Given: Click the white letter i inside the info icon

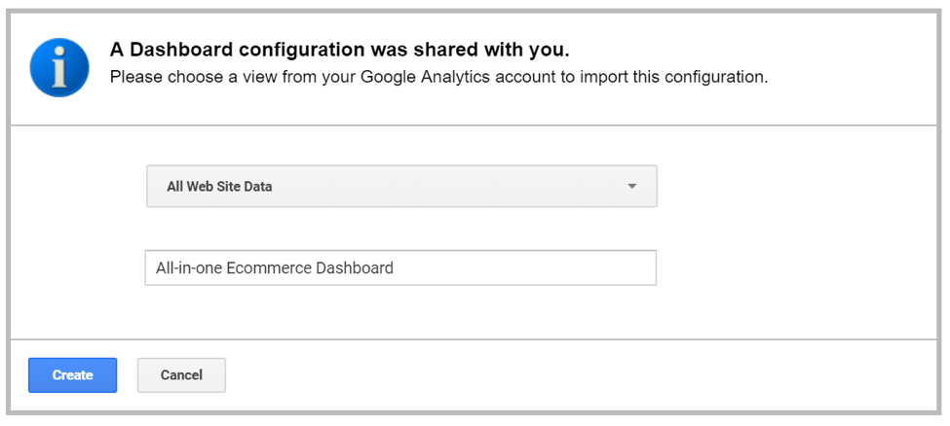Looking at the screenshot, I should [59, 67].
